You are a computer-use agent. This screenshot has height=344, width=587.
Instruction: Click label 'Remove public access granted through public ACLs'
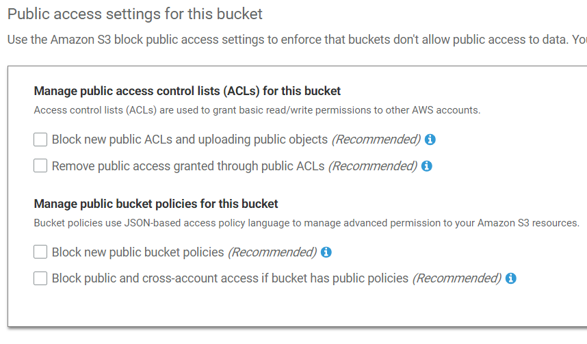point(188,166)
